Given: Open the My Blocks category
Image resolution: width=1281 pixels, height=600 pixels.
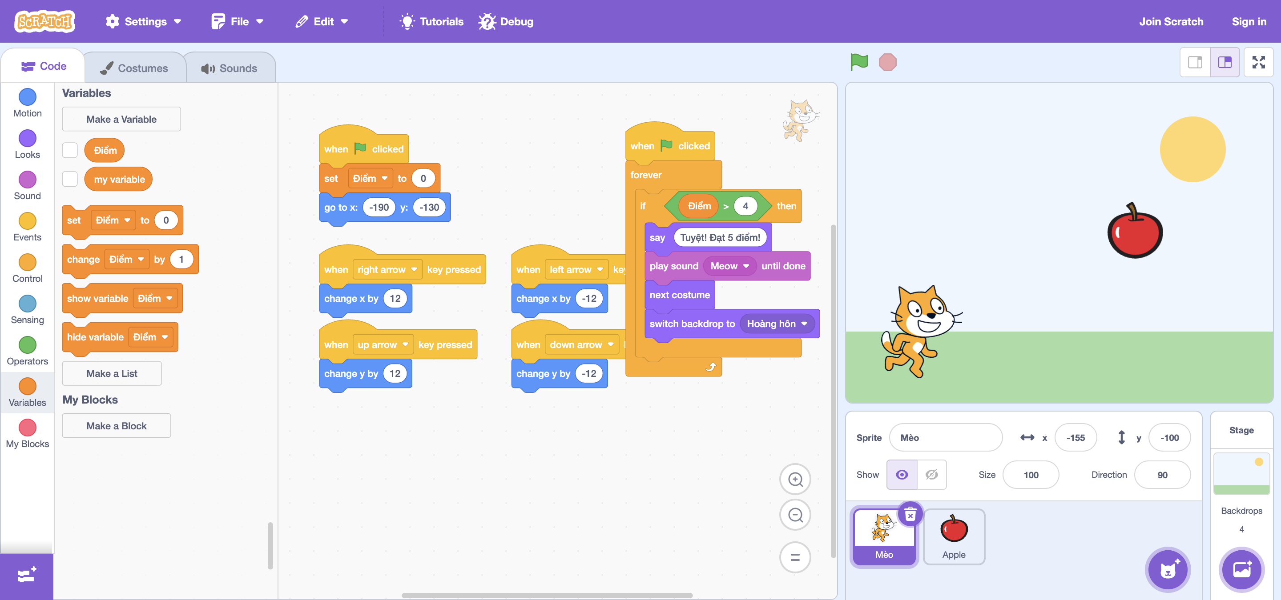Looking at the screenshot, I should coord(27,434).
